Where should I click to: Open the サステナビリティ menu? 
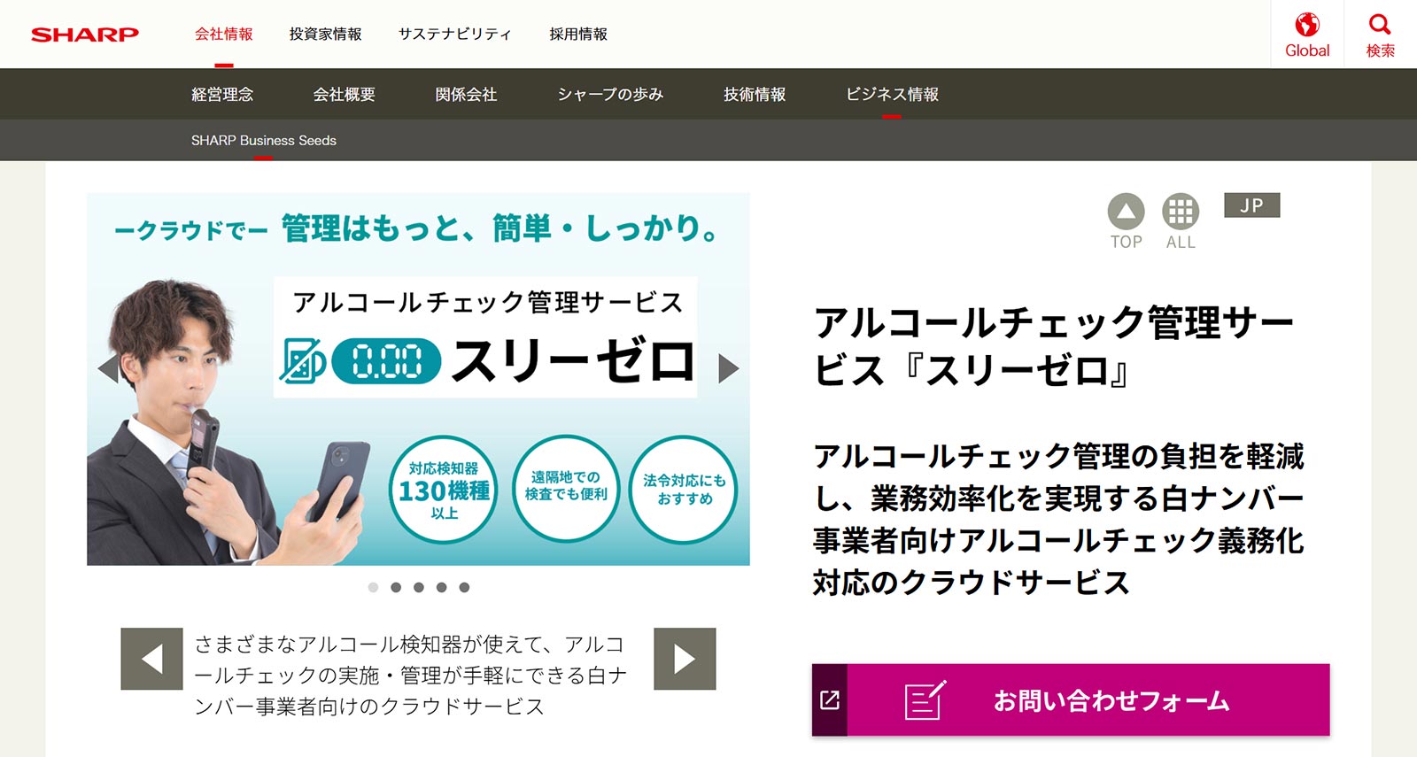tap(455, 35)
